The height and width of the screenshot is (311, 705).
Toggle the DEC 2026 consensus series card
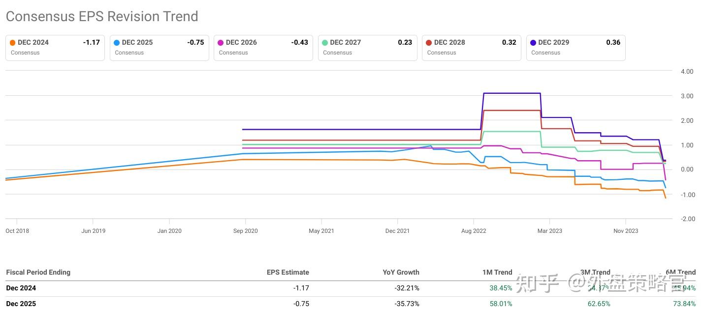coord(263,48)
